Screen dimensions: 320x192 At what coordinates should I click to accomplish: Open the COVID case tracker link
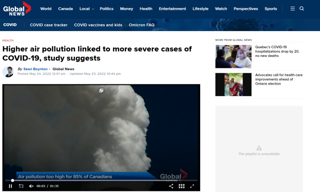coord(49,25)
